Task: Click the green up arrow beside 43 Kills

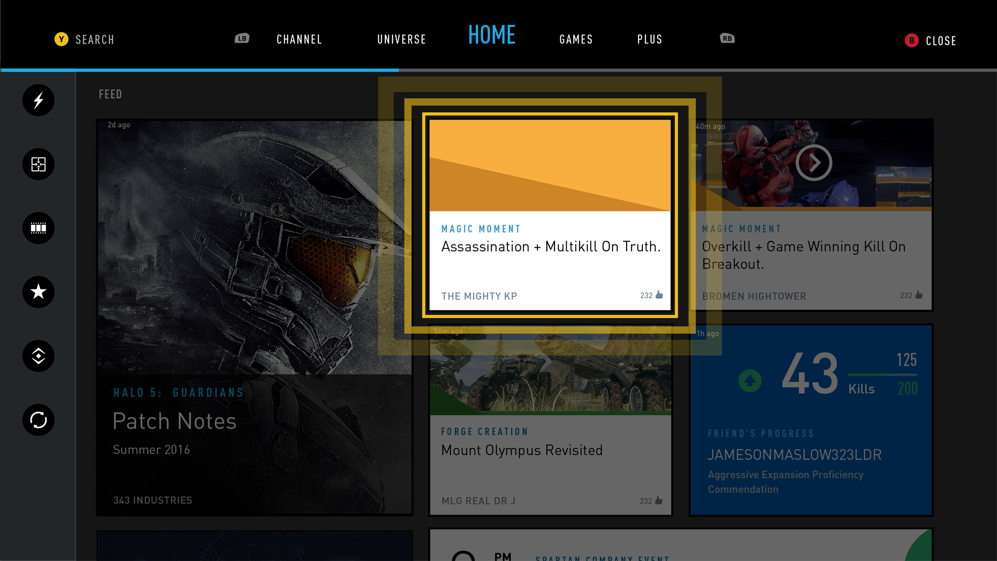Action: (x=750, y=381)
